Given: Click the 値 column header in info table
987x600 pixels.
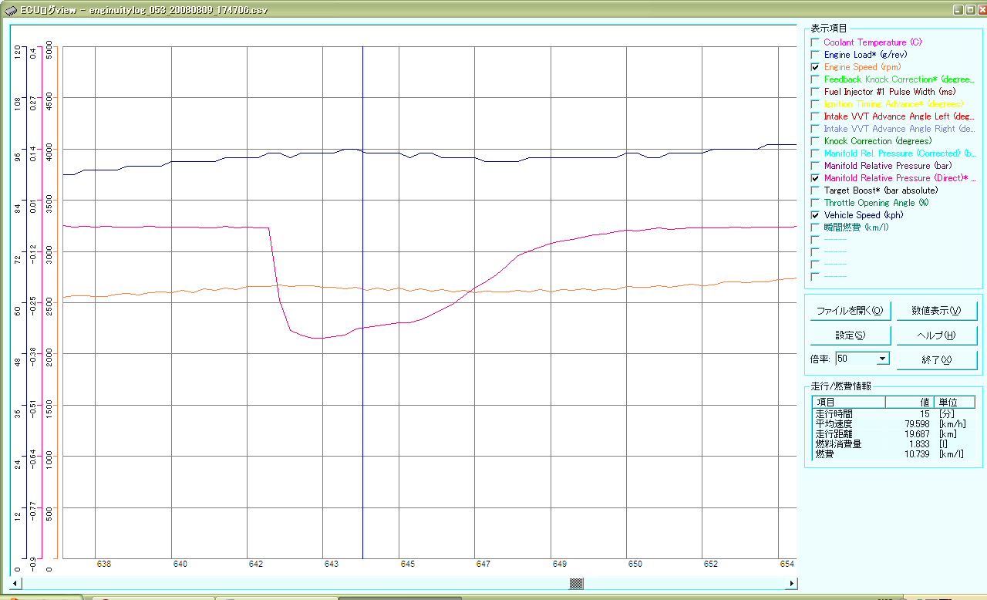Looking at the screenshot, I should pyautogui.click(x=909, y=402).
